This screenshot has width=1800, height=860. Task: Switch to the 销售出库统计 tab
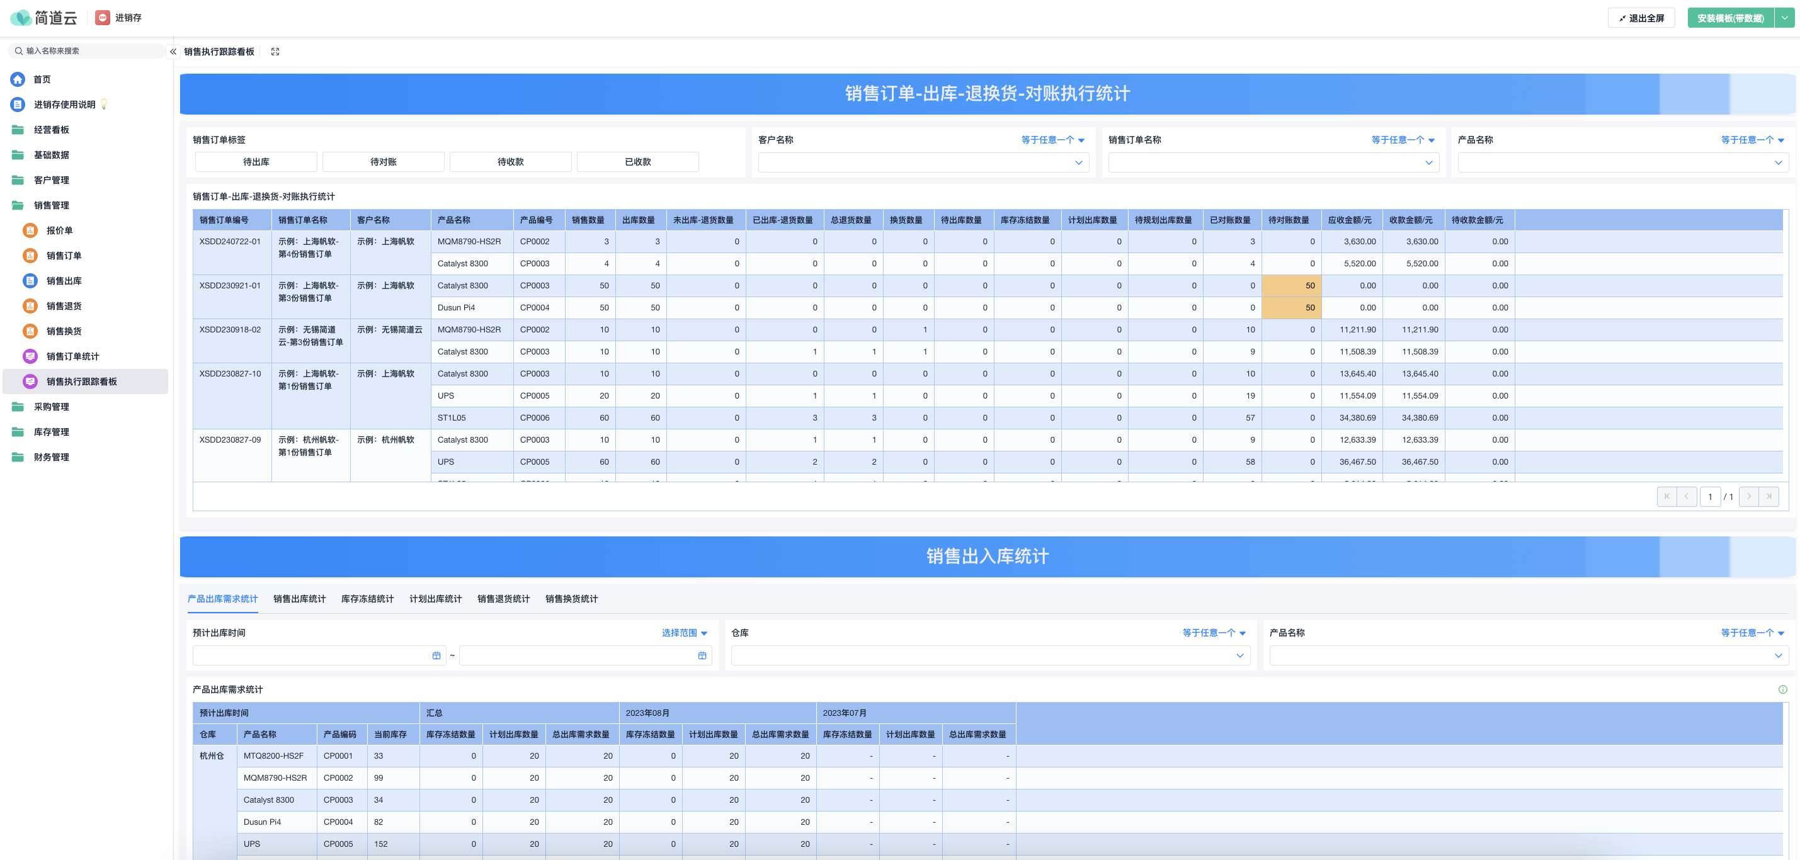click(x=299, y=599)
